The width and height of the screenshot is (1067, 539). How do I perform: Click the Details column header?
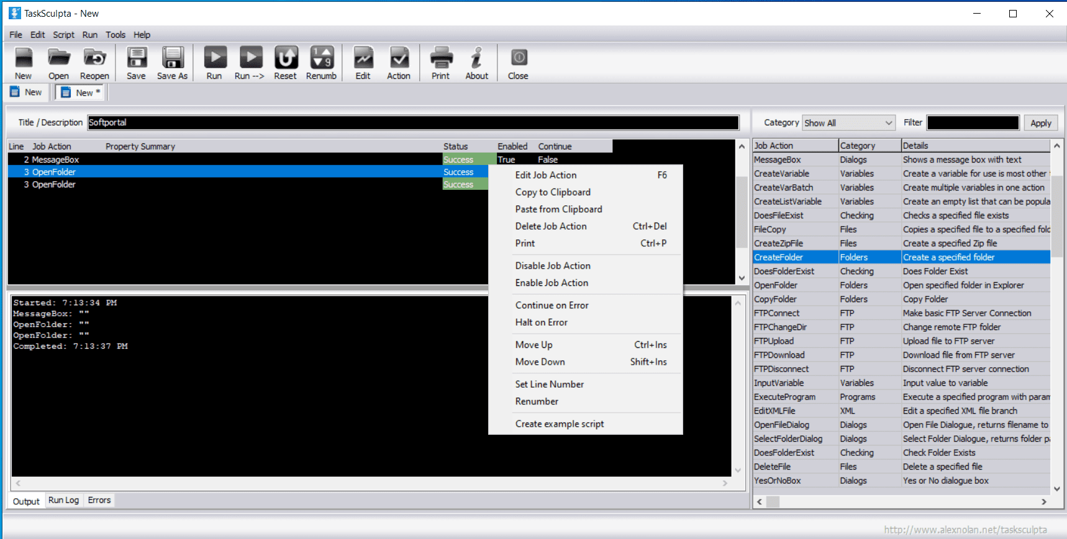(976, 146)
